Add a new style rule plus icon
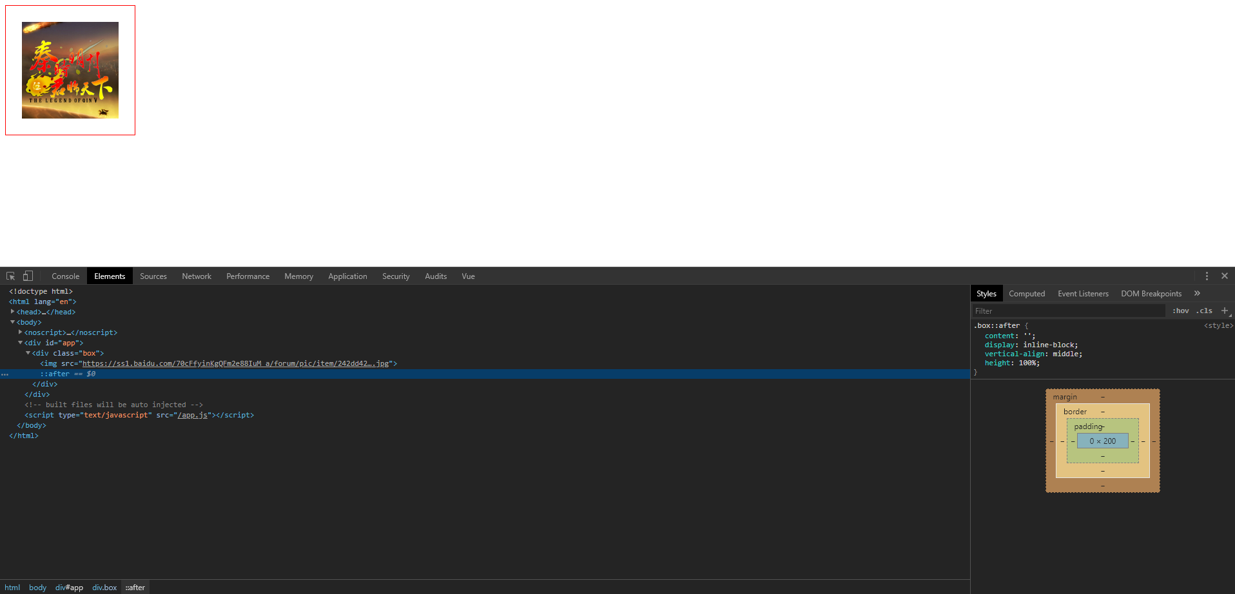1235x594 pixels. (x=1225, y=311)
